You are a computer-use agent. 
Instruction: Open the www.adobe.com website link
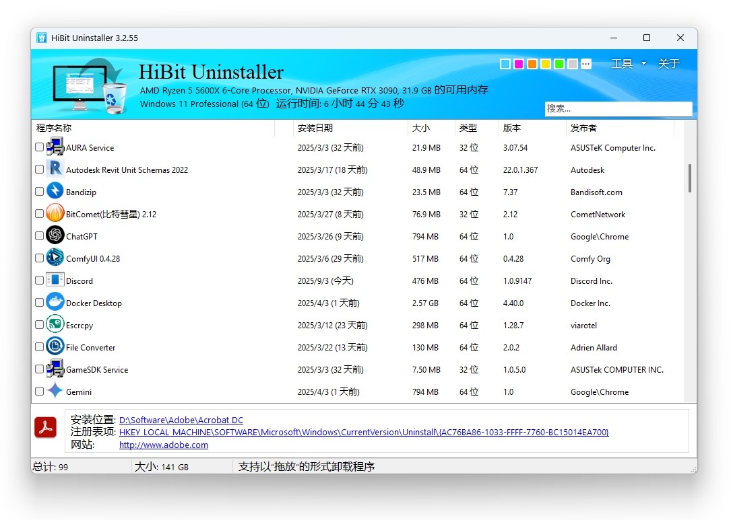pos(164,445)
